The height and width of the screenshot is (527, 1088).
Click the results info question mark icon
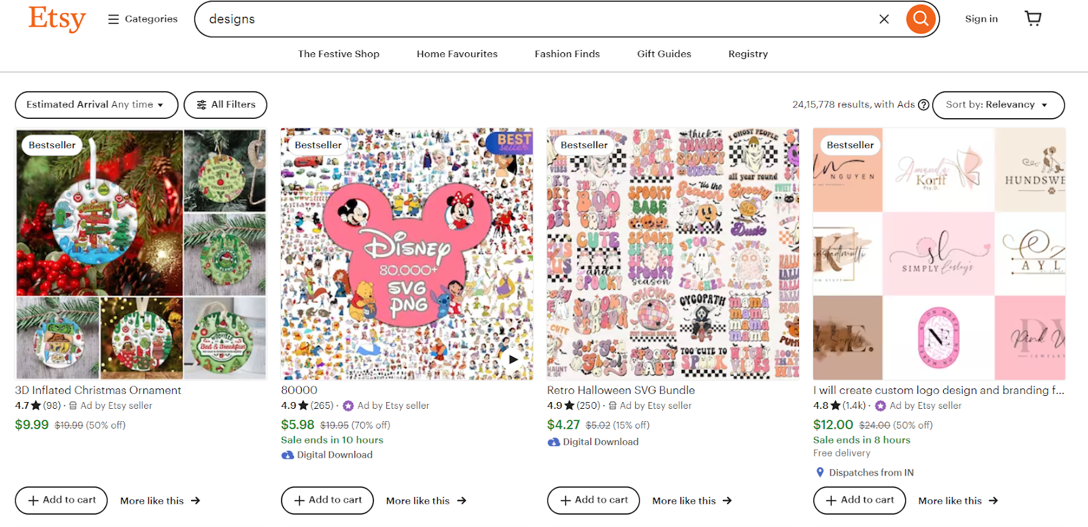pos(923,105)
